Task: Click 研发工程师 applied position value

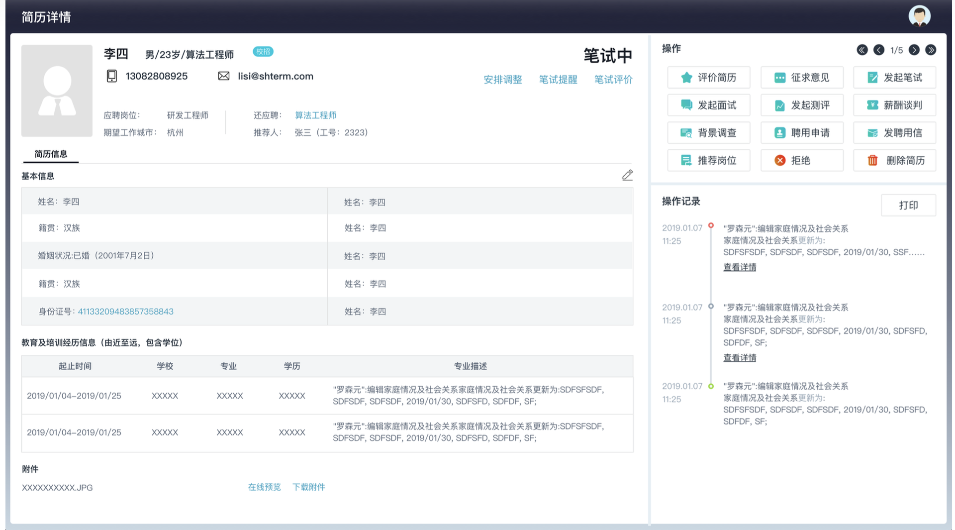Action: (188, 115)
